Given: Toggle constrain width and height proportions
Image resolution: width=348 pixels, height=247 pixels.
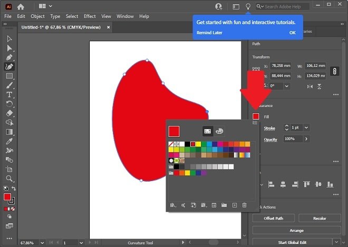Looking at the screenshot, I should [334, 71].
